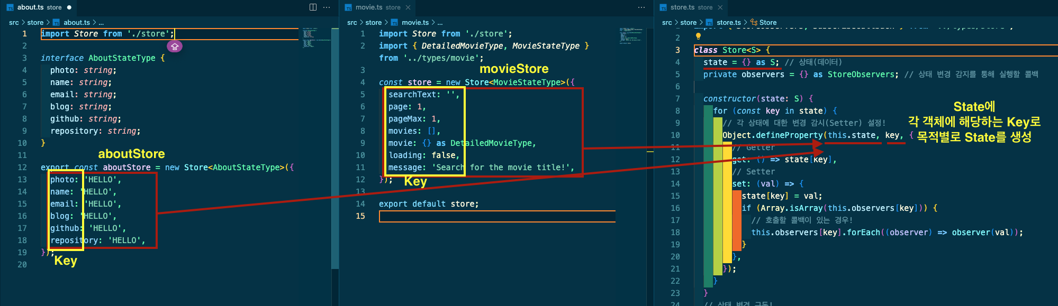This screenshot has height=306, width=1058.
Task: Click the './store' import path in about.ts
Action: tap(148, 34)
